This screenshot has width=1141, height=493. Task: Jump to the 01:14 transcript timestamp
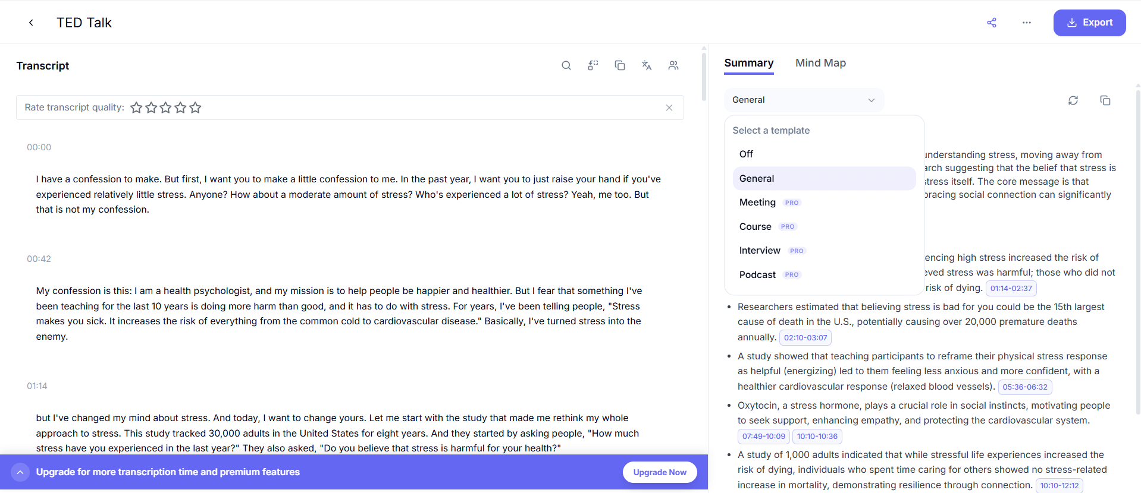pyautogui.click(x=37, y=386)
